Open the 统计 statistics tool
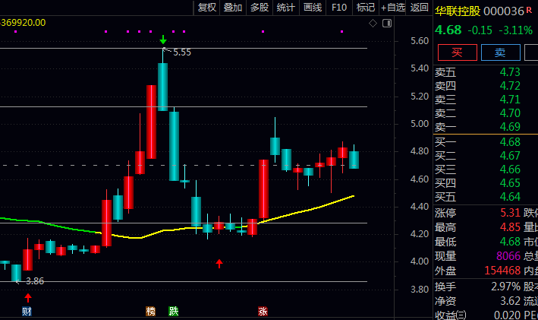The width and height of the screenshot is (538, 320). 286,7
